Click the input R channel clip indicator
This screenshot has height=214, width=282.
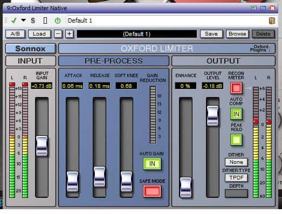point(25,84)
